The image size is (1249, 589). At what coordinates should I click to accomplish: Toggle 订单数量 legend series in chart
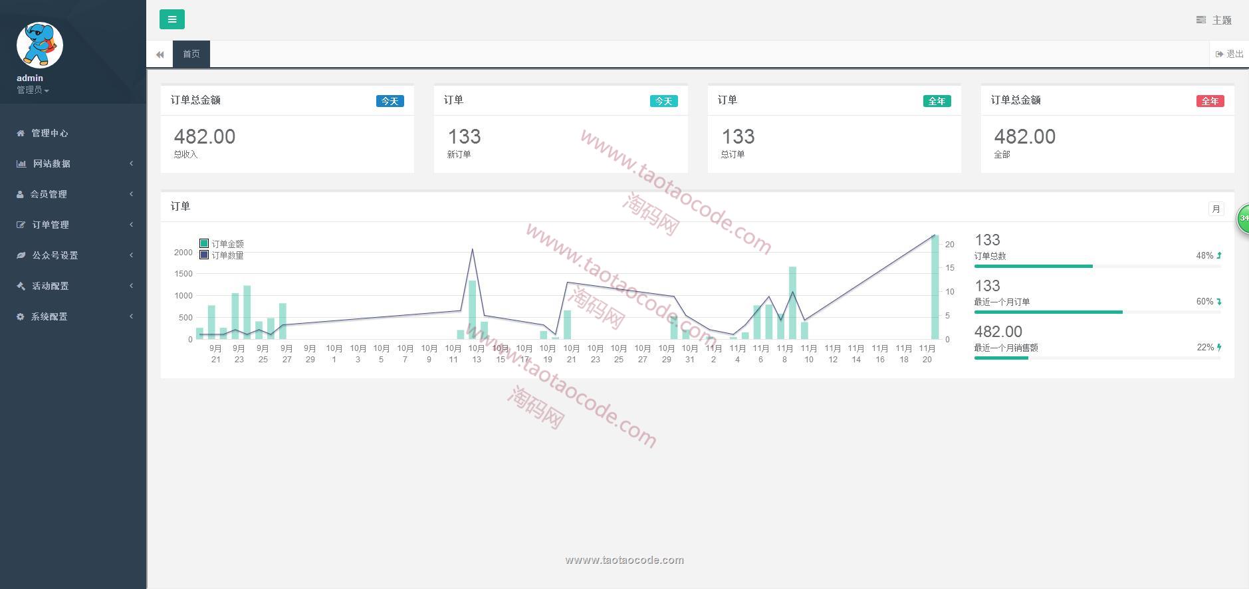point(221,255)
